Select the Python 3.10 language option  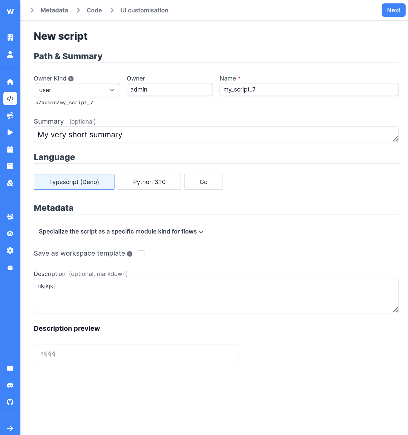149,182
